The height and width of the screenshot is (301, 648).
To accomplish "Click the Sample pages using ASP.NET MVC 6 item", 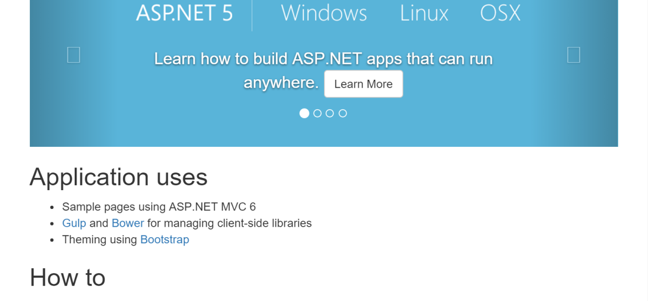I will (159, 207).
